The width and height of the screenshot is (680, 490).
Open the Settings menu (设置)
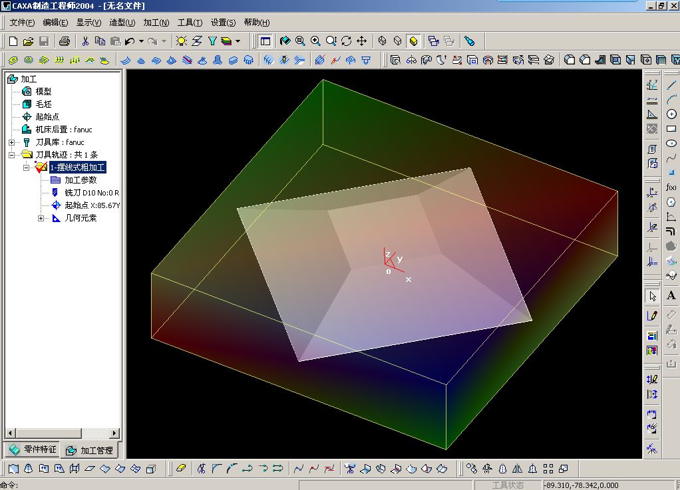[x=224, y=23]
